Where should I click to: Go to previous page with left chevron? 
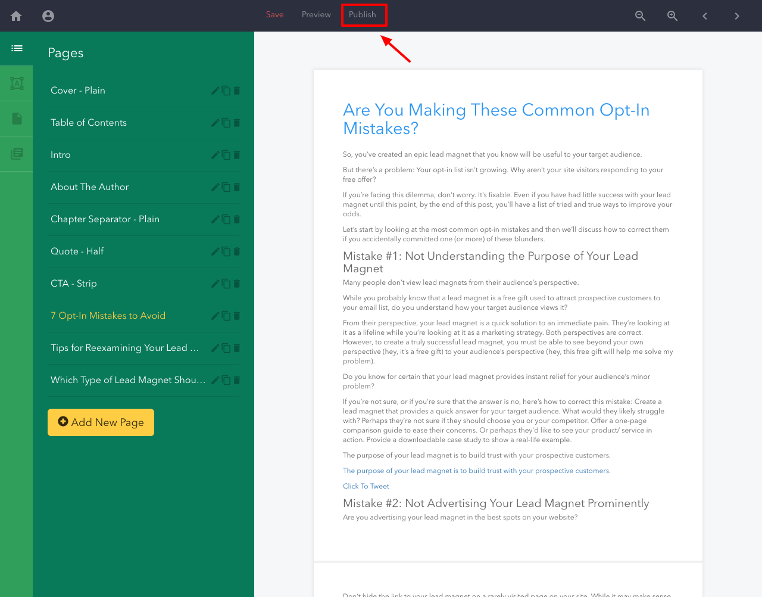pyautogui.click(x=705, y=16)
